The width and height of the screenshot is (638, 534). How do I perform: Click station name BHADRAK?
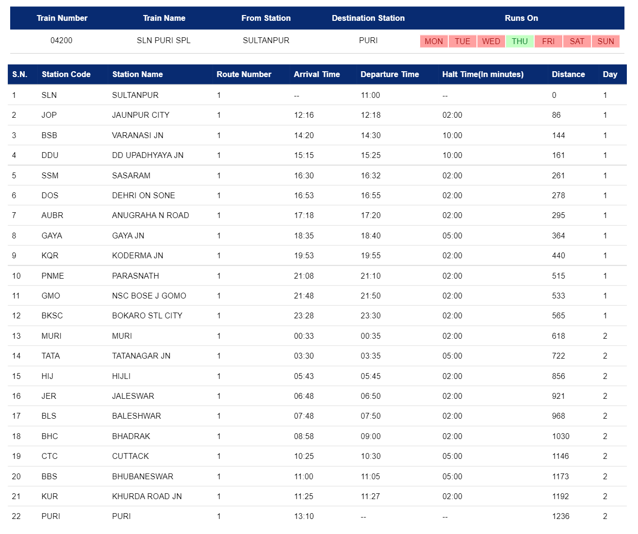click(x=131, y=436)
